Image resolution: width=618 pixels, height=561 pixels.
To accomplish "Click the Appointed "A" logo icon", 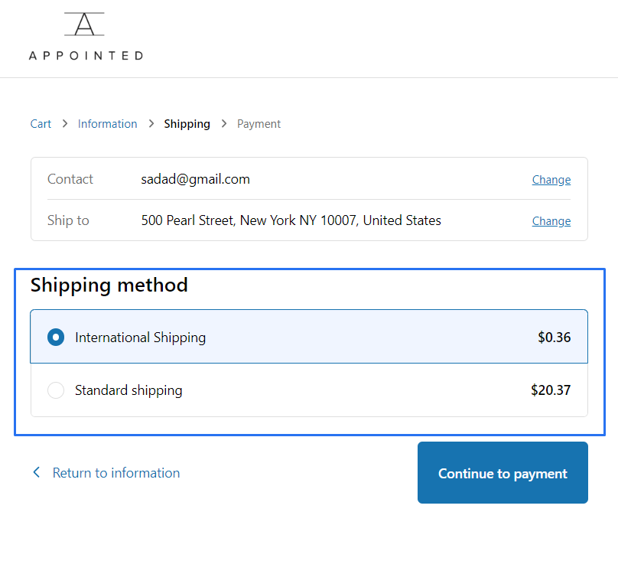I will click(85, 24).
